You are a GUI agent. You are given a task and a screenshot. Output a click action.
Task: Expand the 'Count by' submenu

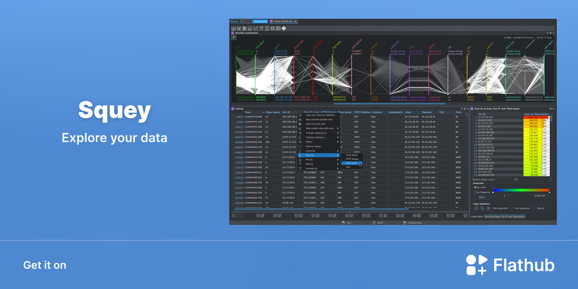[x=319, y=151]
